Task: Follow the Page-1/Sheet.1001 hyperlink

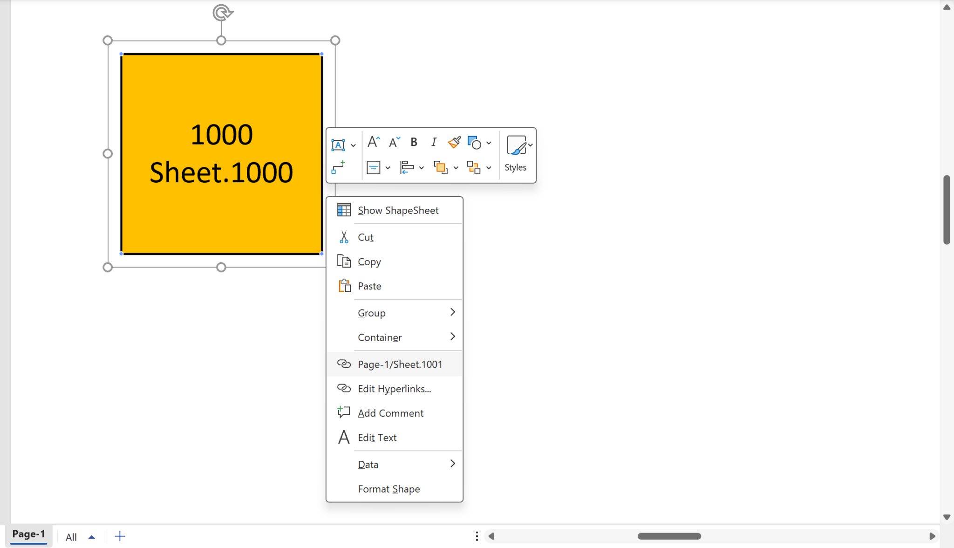Action: tap(400, 364)
